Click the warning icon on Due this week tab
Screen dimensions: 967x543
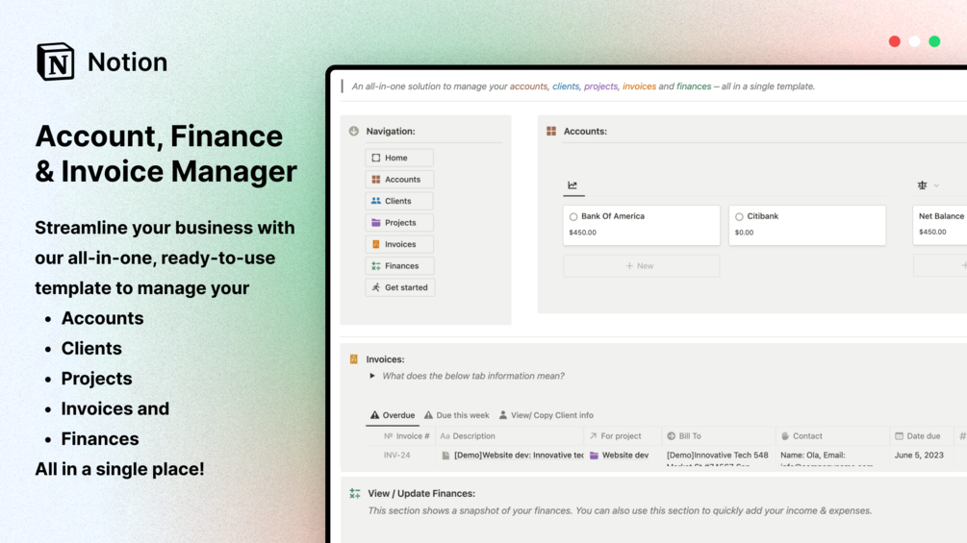(x=428, y=415)
